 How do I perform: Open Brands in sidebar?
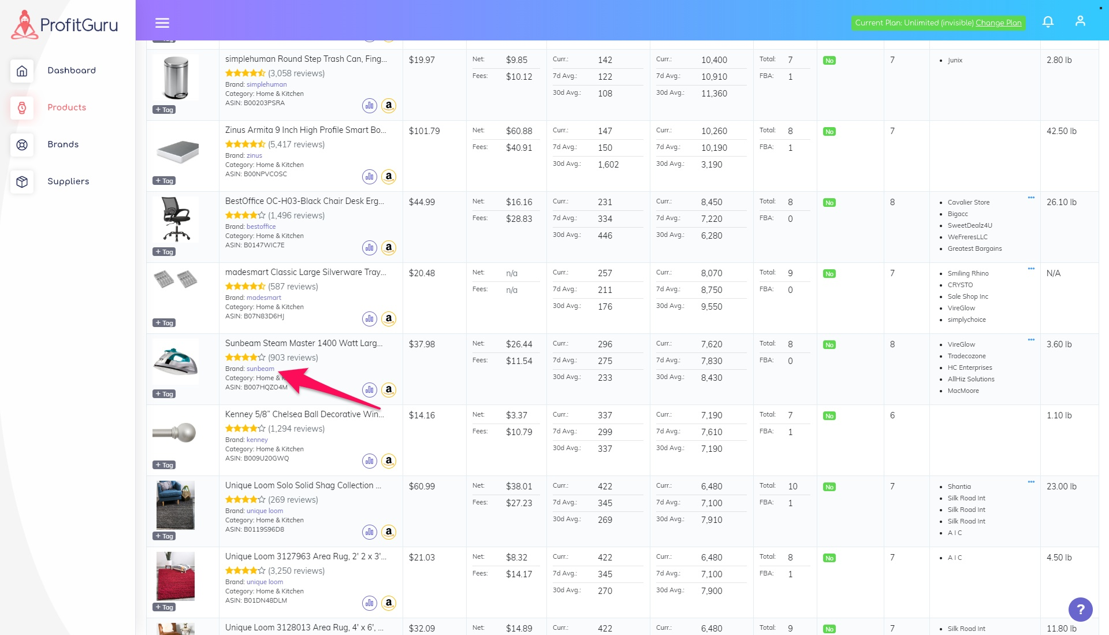(63, 144)
